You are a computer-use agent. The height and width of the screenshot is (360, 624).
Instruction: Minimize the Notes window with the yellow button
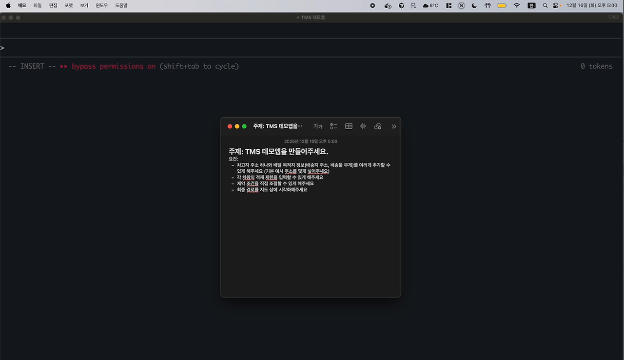[x=237, y=126]
